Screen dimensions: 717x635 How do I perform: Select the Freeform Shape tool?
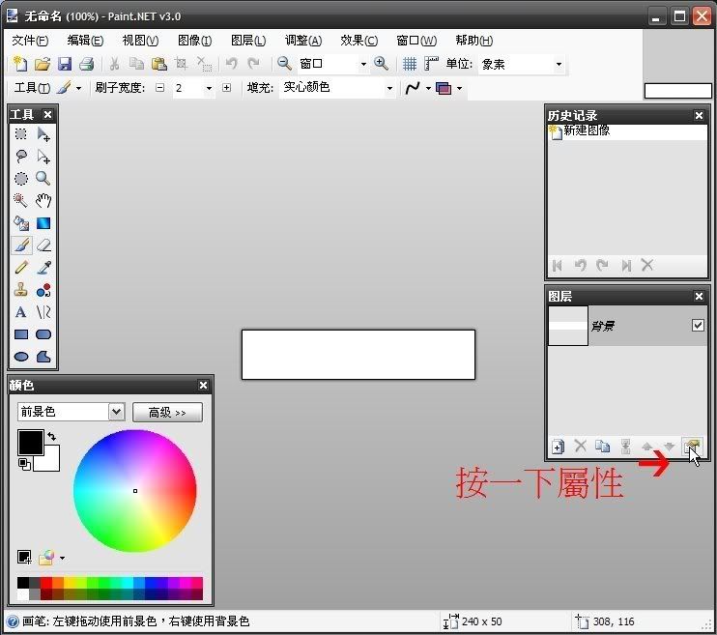(x=43, y=357)
